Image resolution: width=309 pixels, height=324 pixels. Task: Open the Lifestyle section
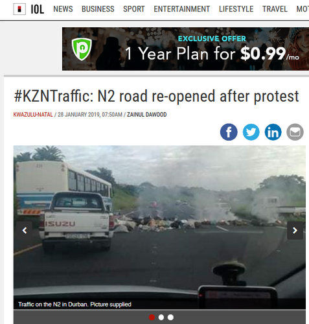(x=236, y=9)
